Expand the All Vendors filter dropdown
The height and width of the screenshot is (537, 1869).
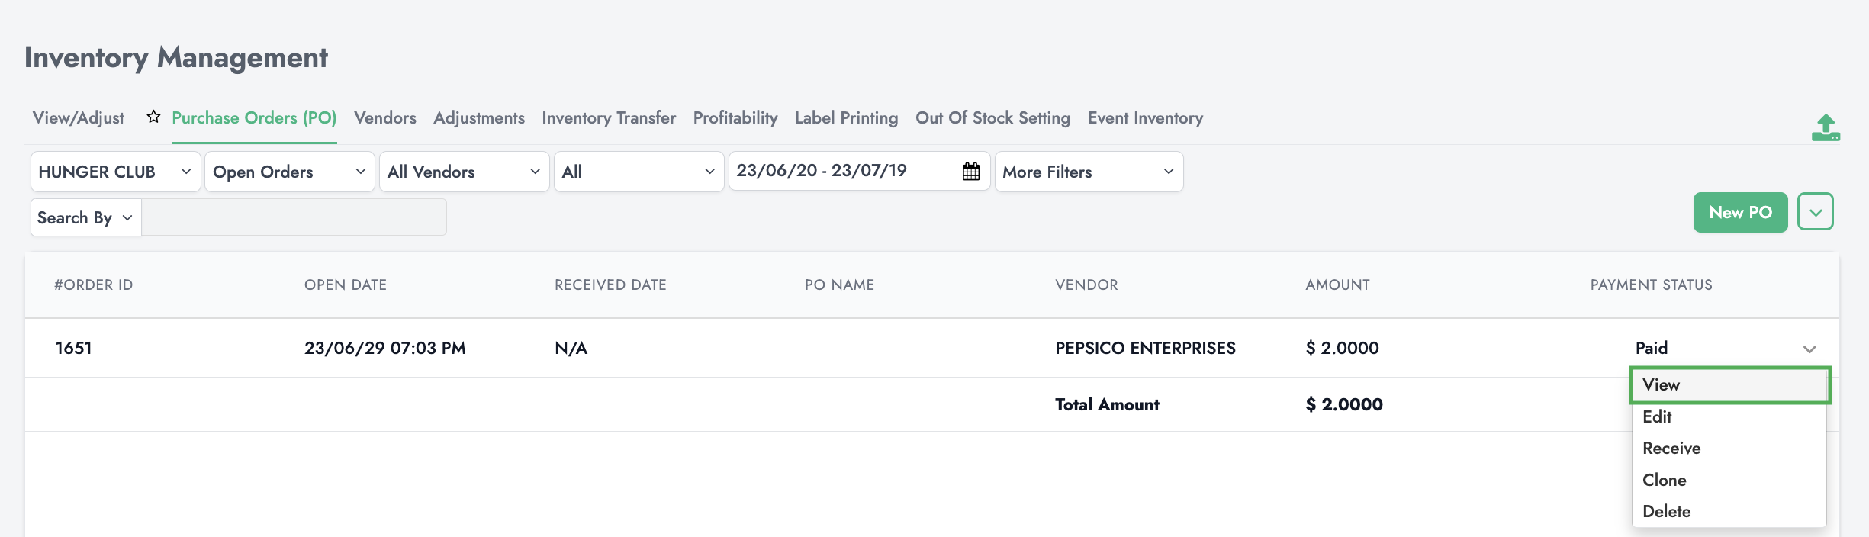click(x=464, y=172)
